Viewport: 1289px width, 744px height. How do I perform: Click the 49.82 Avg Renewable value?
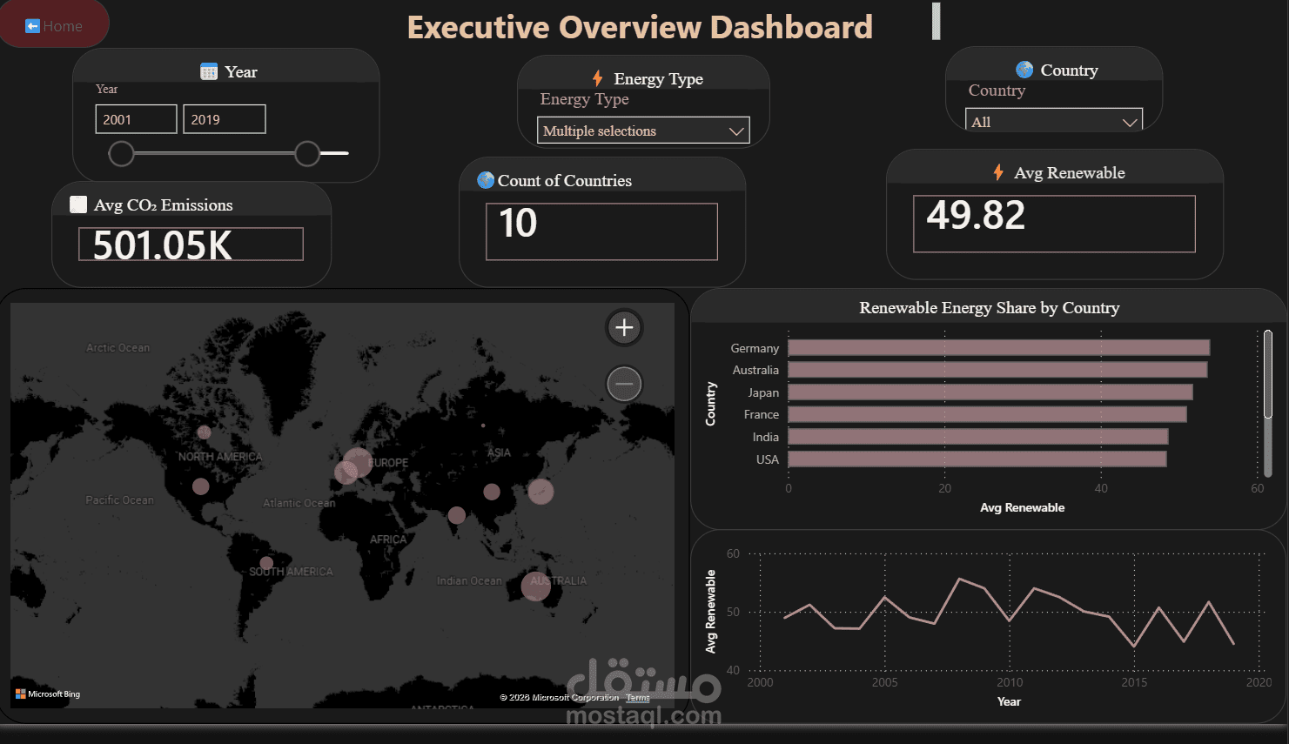click(976, 215)
